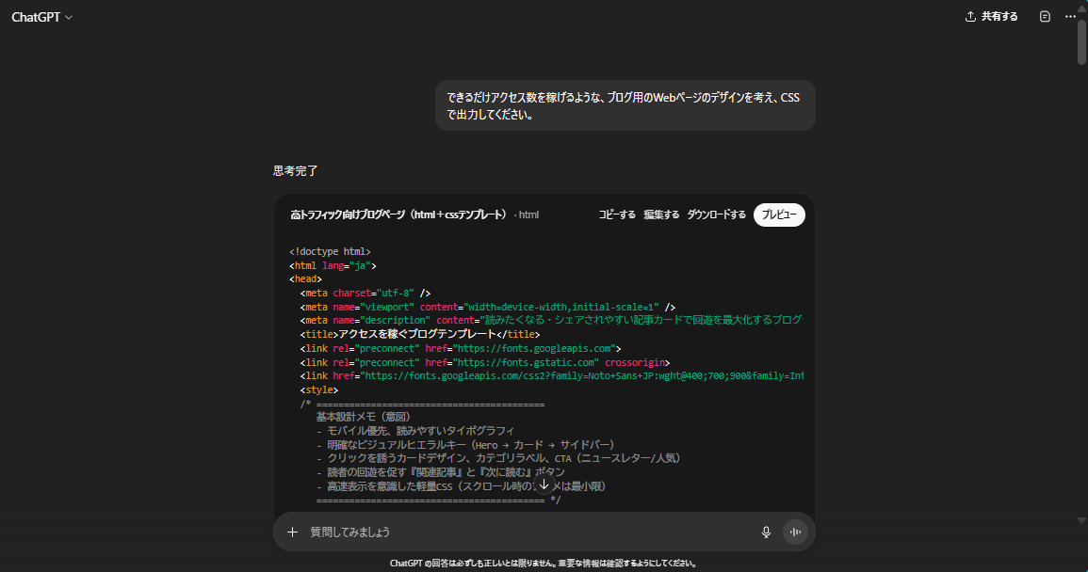1088x572 pixels.
Task: Start dictation with the microphone icon
Action: (766, 532)
